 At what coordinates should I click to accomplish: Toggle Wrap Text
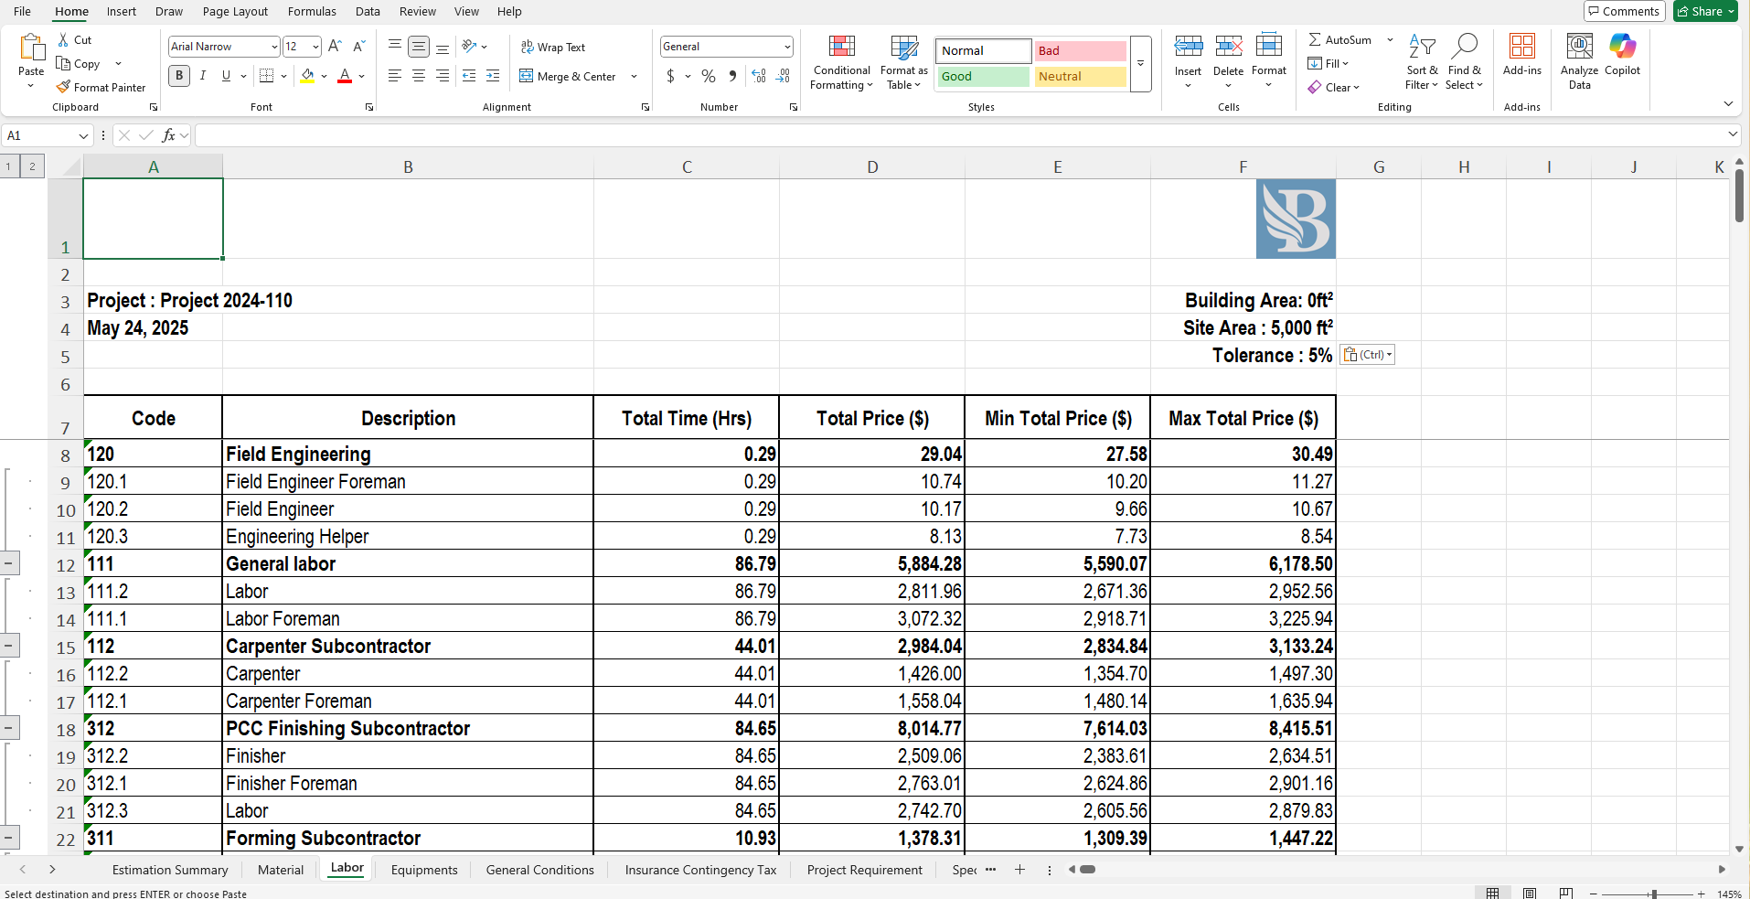553,47
